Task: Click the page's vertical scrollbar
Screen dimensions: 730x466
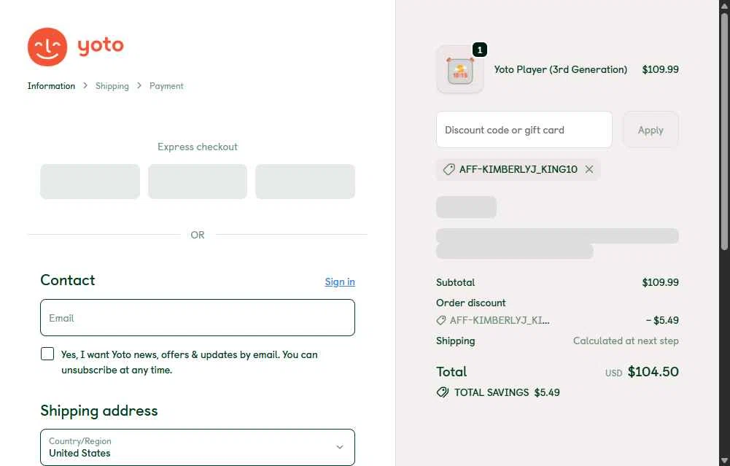Action: tap(723, 131)
